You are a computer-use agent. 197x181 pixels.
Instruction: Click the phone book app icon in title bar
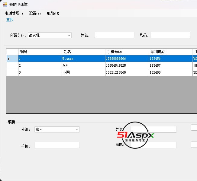point(5,5)
